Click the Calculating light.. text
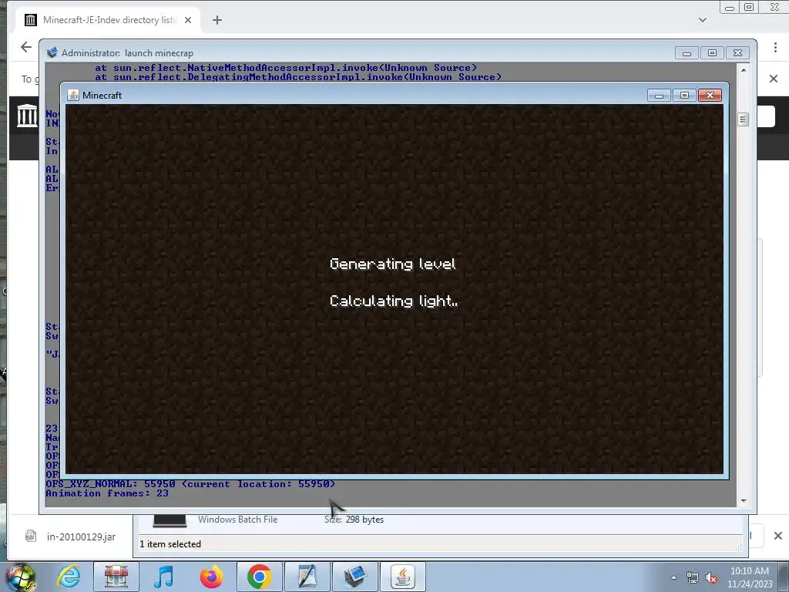Viewport: 789px width, 592px height. click(x=394, y=301)
